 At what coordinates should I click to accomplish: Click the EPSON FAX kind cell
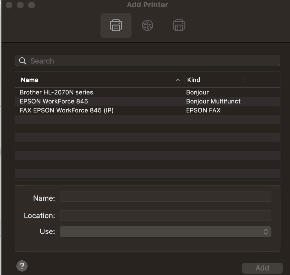point(203,110)
